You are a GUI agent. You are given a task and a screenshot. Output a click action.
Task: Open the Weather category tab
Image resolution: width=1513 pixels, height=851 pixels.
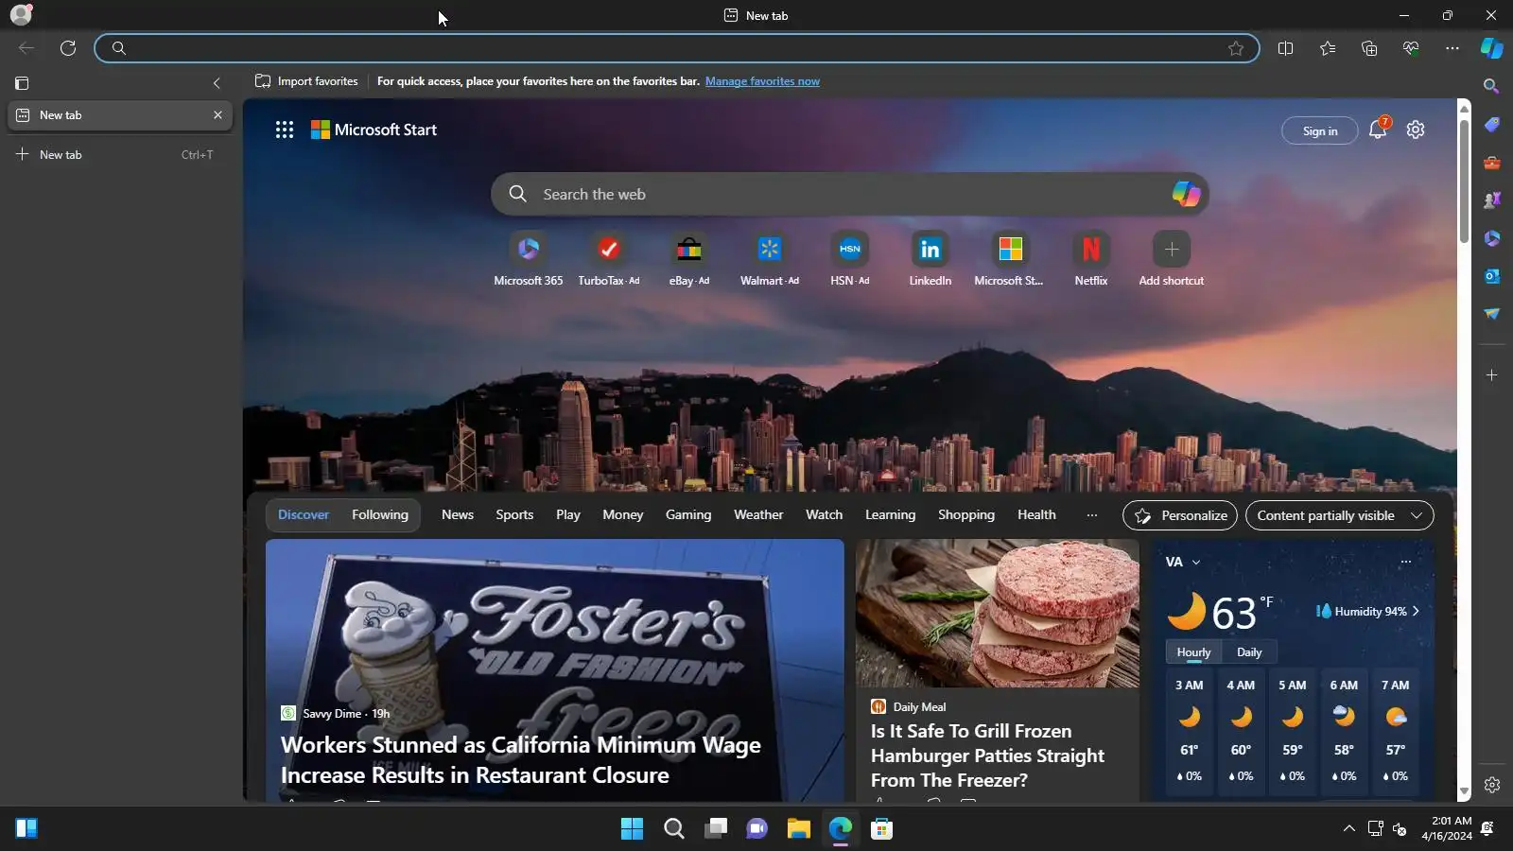pyautogui.click(x=758, y=515)
